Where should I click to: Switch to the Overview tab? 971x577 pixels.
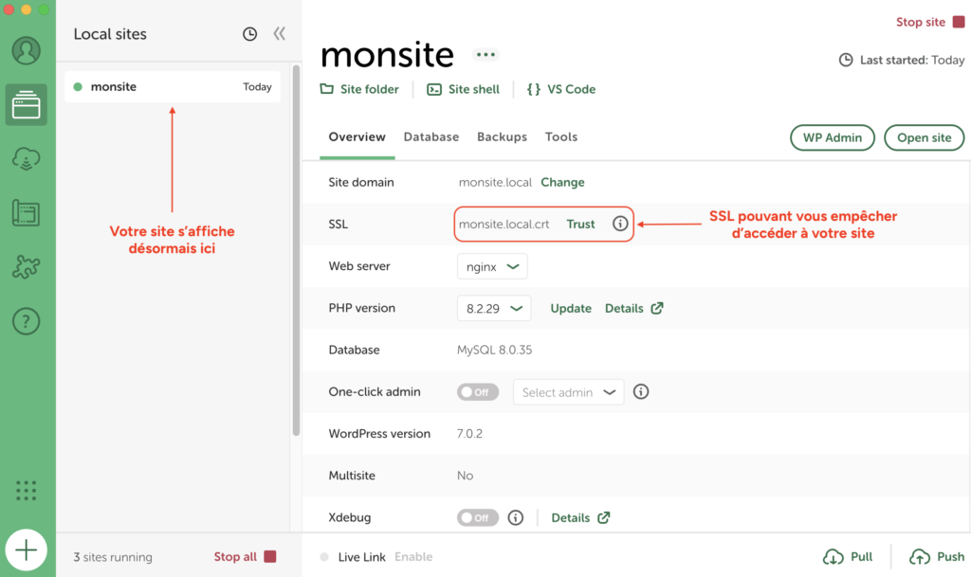pyautogui.click(x=357, y=136)
